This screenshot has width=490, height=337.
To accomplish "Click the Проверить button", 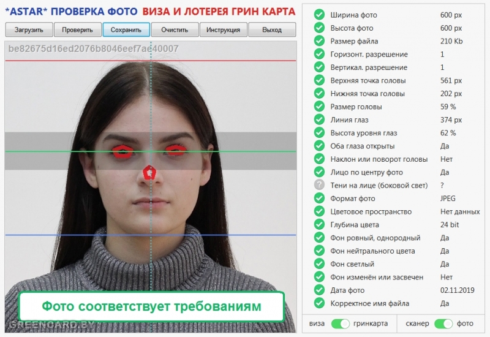I will [x=78, y=29].
